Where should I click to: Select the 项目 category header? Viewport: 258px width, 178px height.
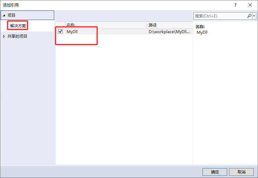pyautogui.click(x=28, y=15)
